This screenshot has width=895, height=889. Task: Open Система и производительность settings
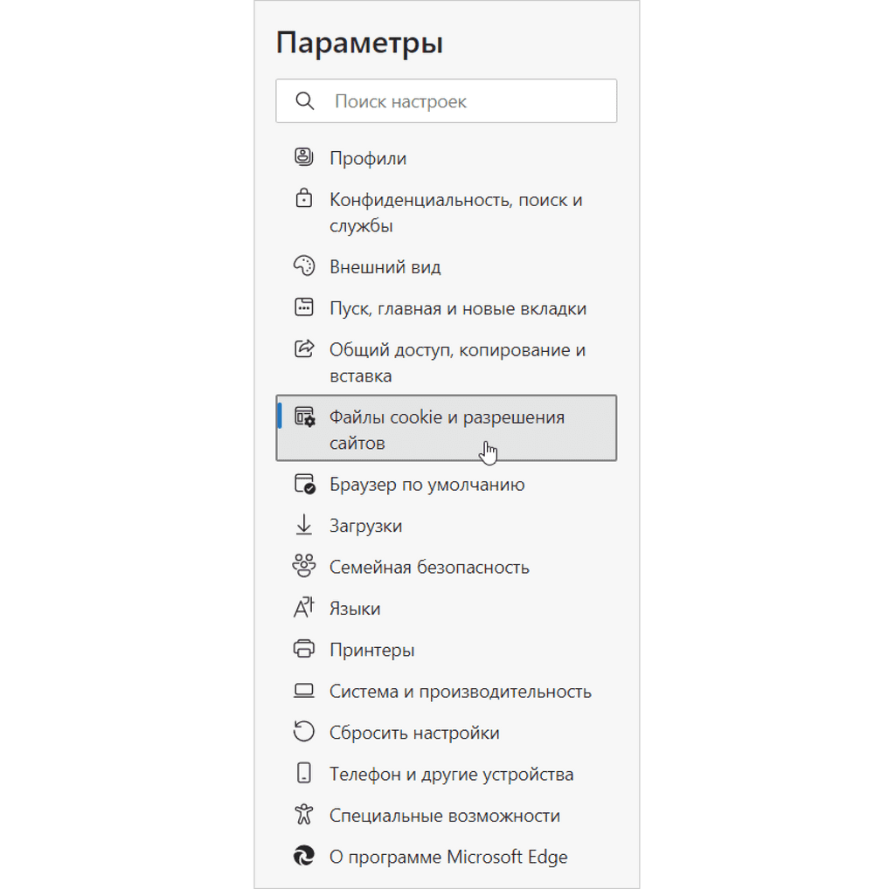(460, 692)
